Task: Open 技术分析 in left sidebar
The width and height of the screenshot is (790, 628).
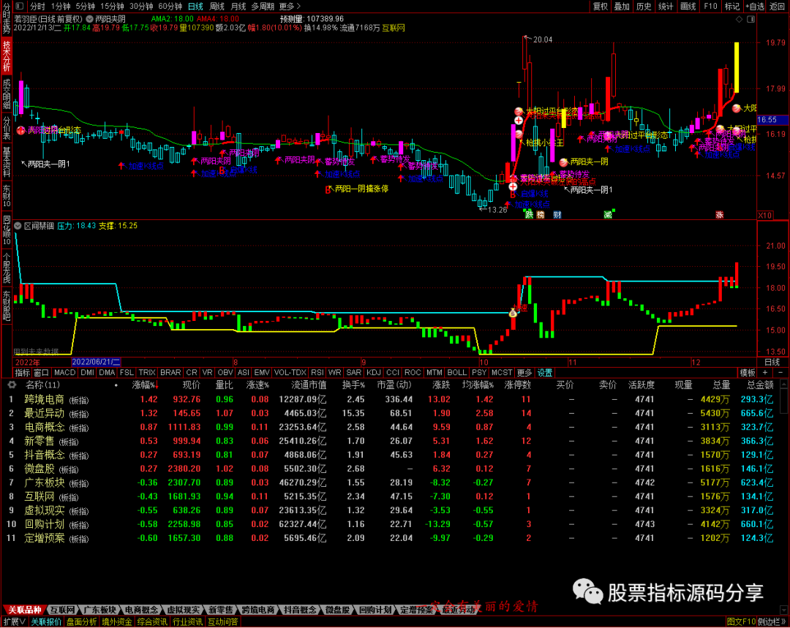Action: (7, 56)
